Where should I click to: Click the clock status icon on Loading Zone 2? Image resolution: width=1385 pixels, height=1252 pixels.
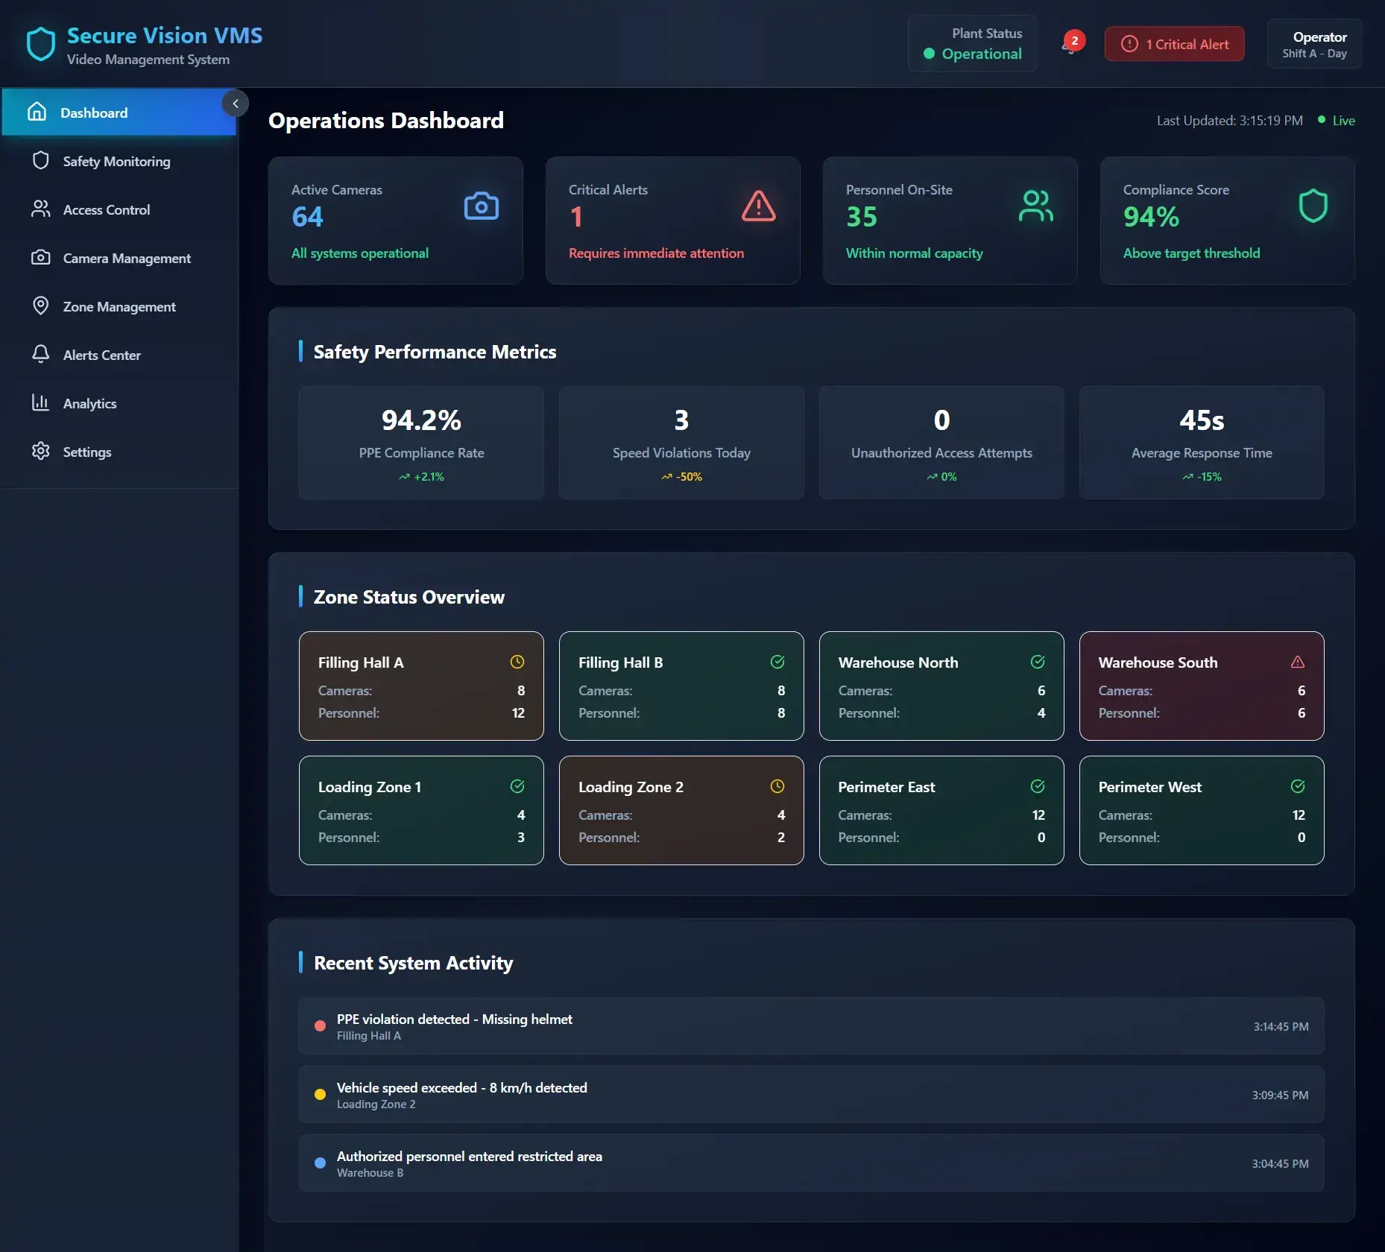[x=777, y=786]
